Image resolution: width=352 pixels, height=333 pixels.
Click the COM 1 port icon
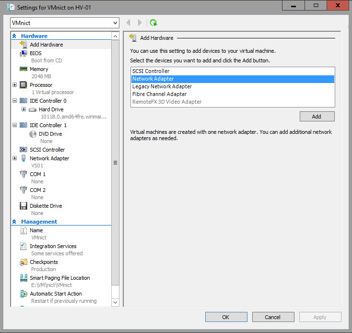tap(23, 174)
